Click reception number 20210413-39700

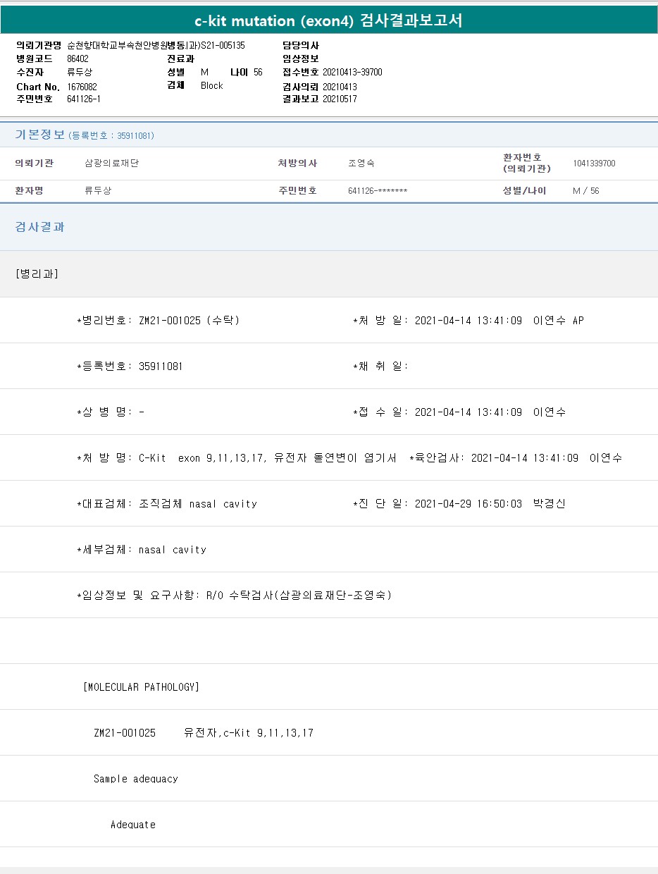tap(352, 73)
